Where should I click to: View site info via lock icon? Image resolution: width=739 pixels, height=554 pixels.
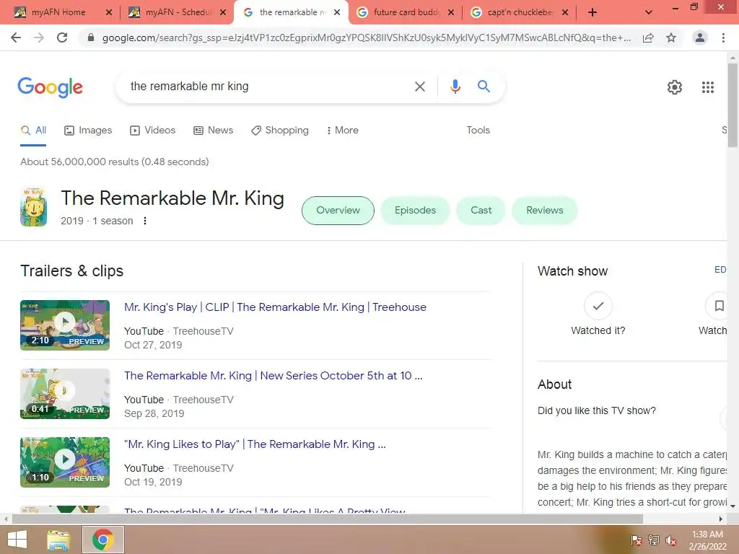tap(91, 38)
